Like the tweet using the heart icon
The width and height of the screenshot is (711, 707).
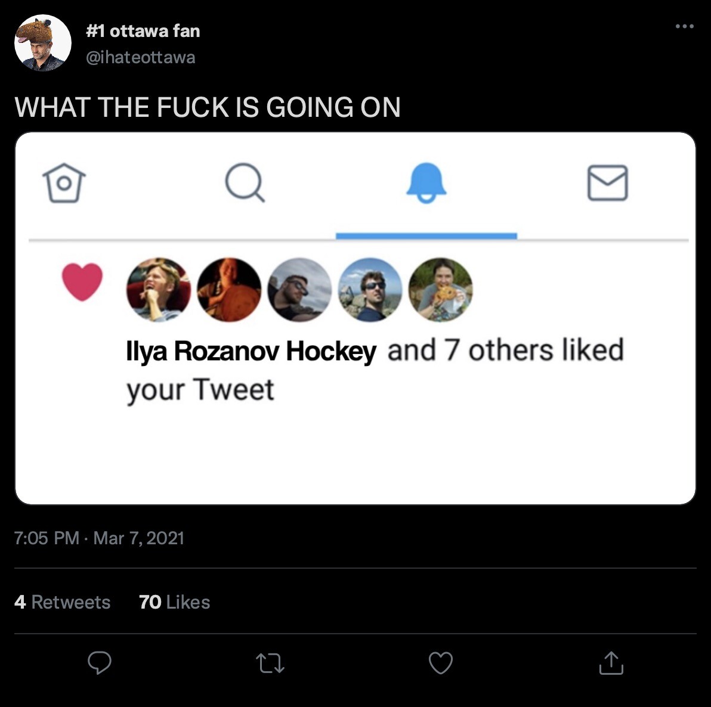point(440,663)
